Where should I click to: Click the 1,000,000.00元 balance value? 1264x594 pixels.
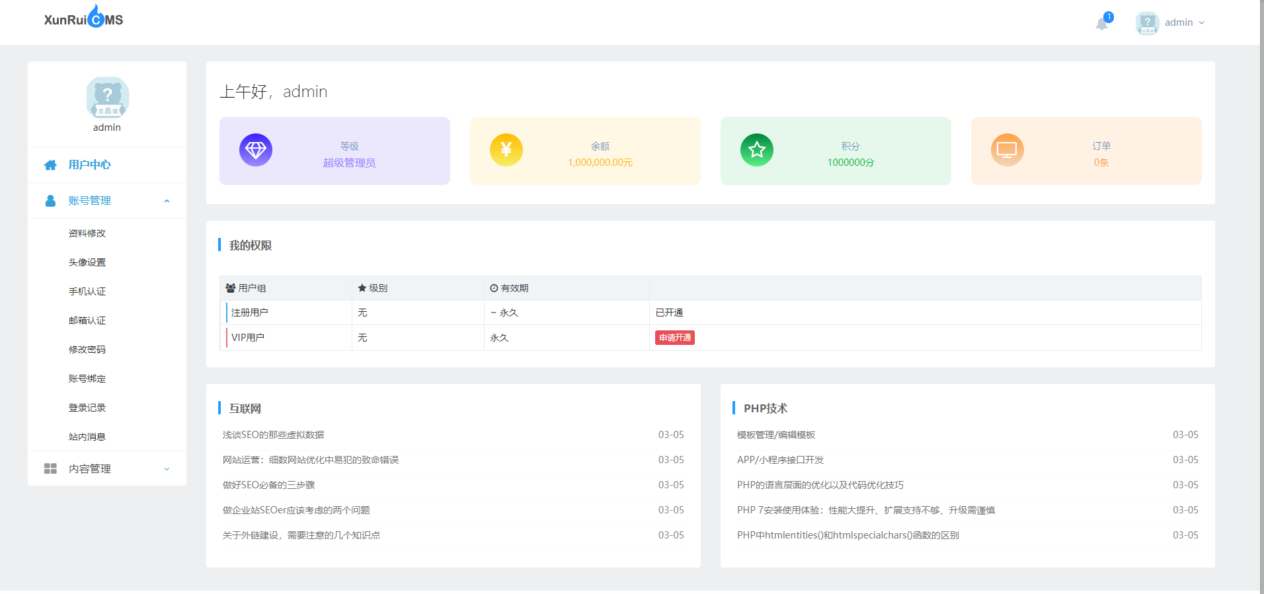point(600,163)
